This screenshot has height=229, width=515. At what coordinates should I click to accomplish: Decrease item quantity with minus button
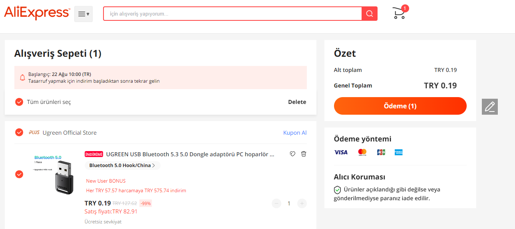point(276,203)
